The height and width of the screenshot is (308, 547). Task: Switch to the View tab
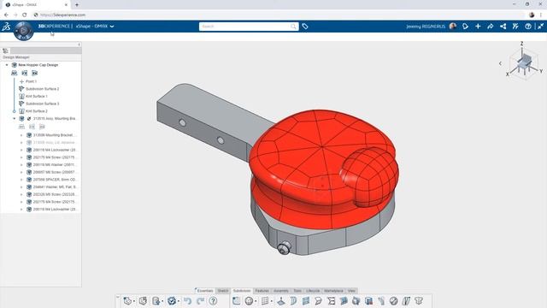[351, 291]
